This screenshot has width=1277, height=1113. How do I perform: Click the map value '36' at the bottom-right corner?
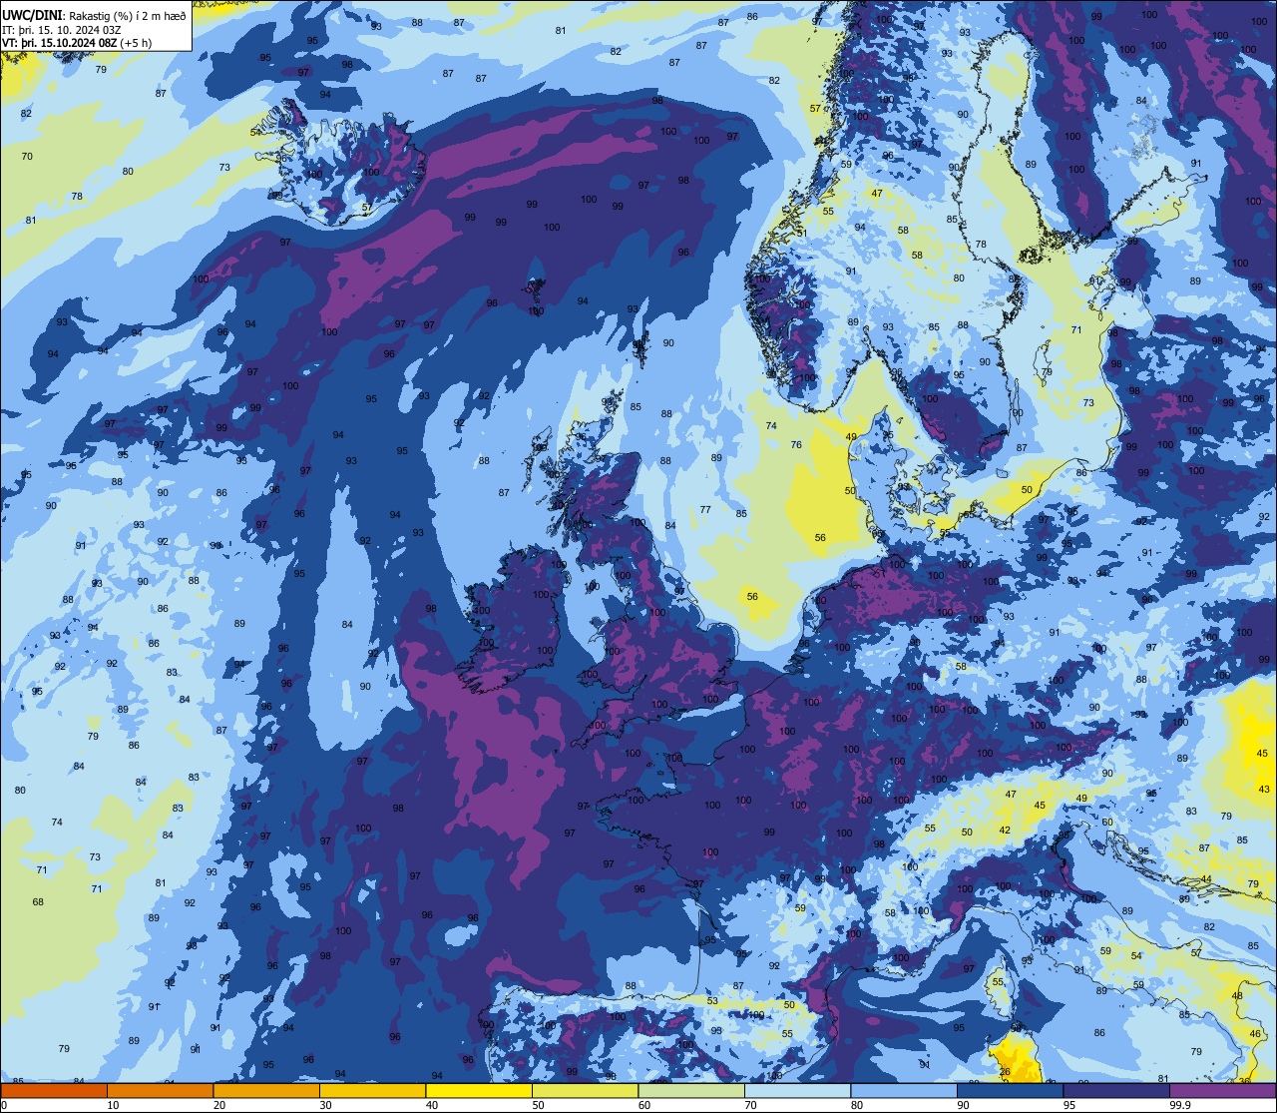point(1244,1082)
